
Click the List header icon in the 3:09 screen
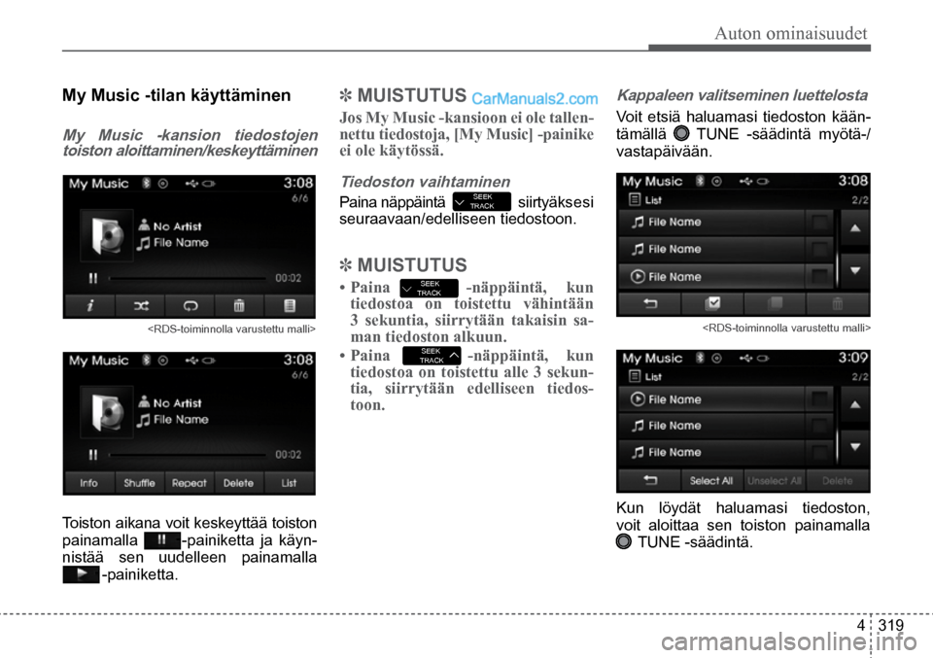(x=635, y=376)
